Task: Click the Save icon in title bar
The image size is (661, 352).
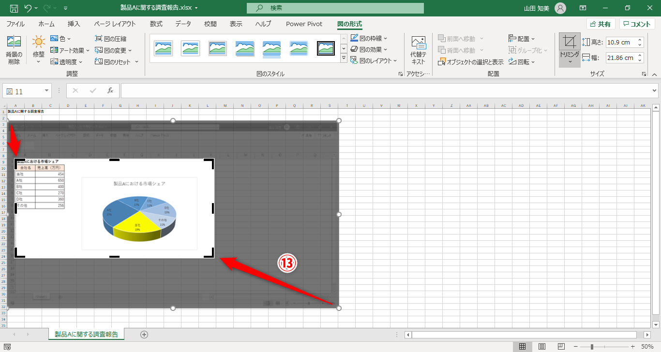Action: 14,8
